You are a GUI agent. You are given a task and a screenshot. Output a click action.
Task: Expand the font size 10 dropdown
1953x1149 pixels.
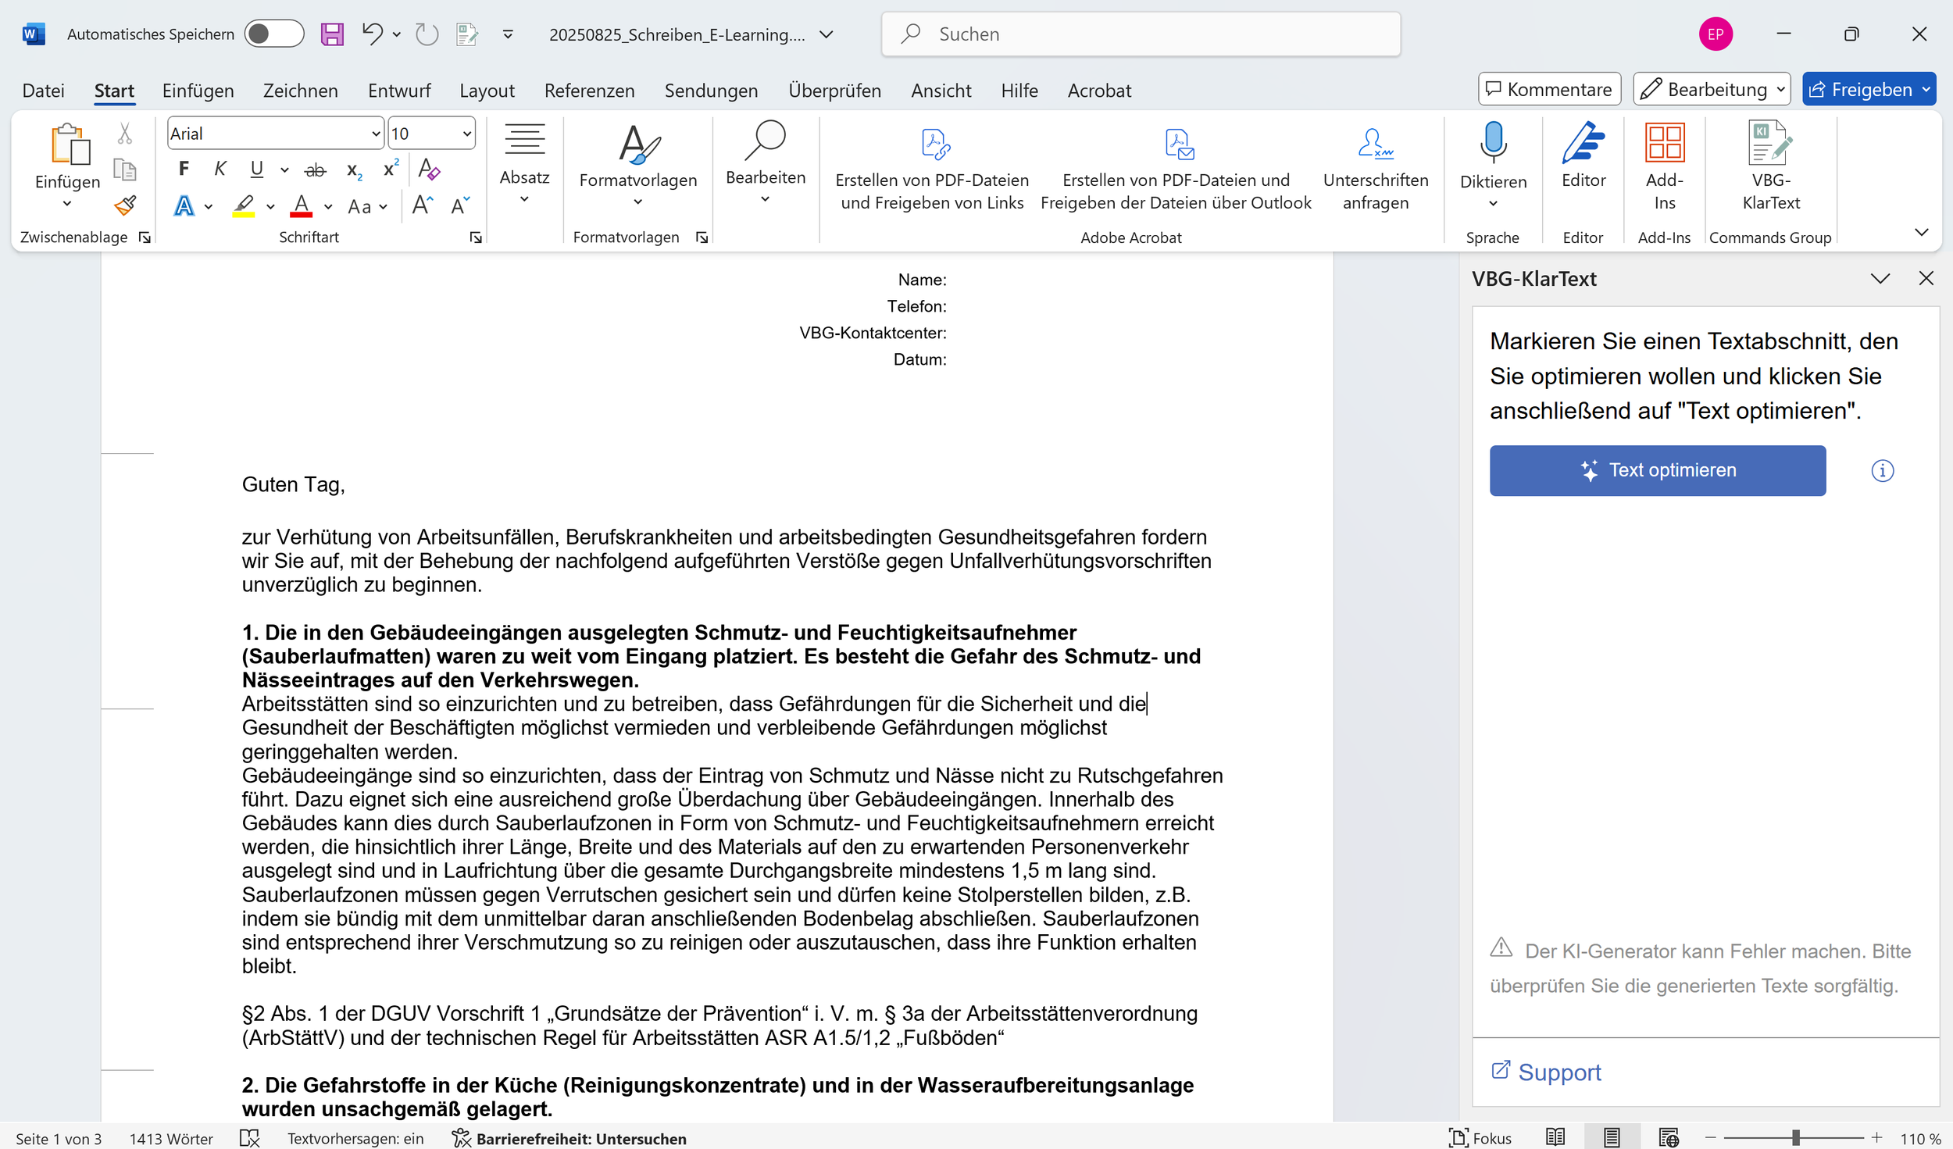(466, 134)
